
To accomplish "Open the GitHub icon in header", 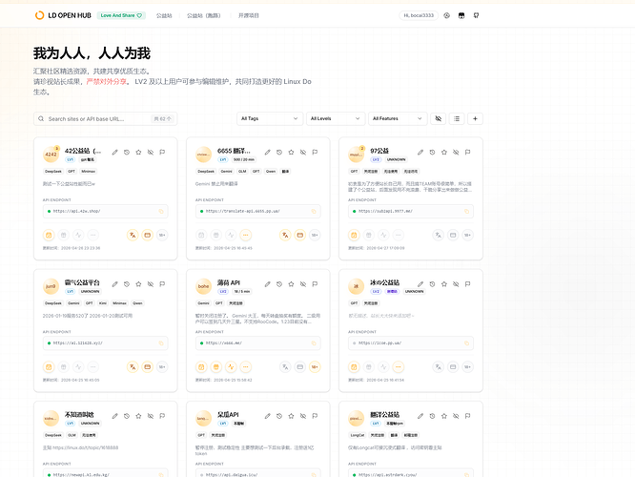I will coord(477,15).
